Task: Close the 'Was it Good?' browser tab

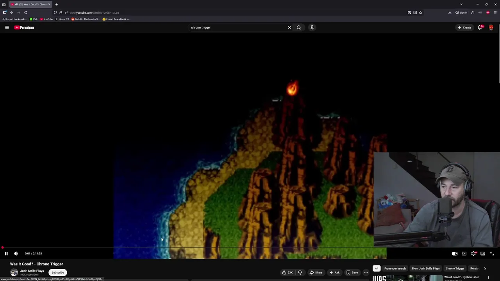Action: pyautogui.click(x=49, y=4)
